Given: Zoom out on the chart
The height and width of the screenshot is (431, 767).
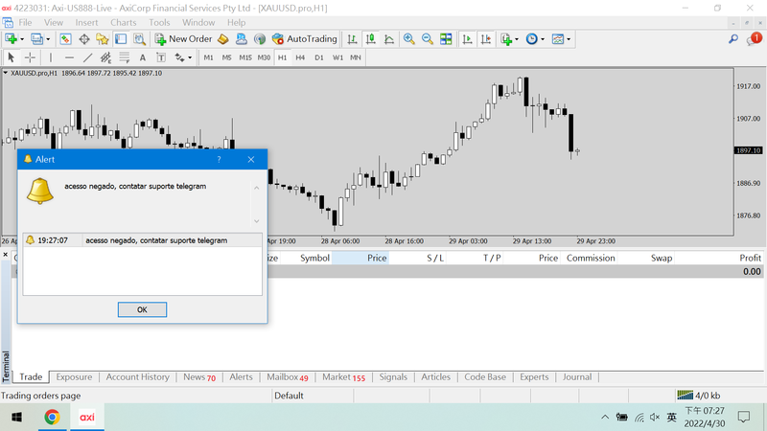Looking at the screenshot, I should (428, 39).
